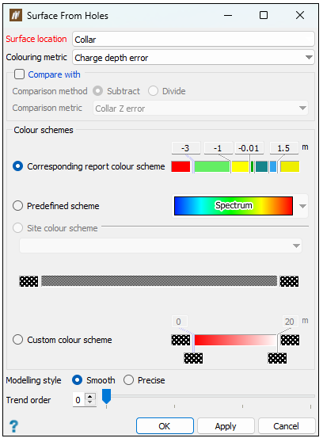Open the Surface location Collar field
323x442 pixels.
[193, 39]
